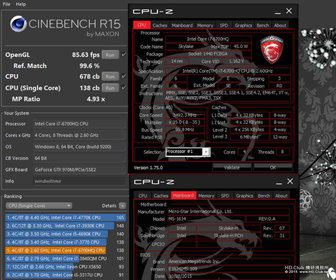
Task: Click the CB Version field showing 64 Bit
Action: [x=79, y=158]
